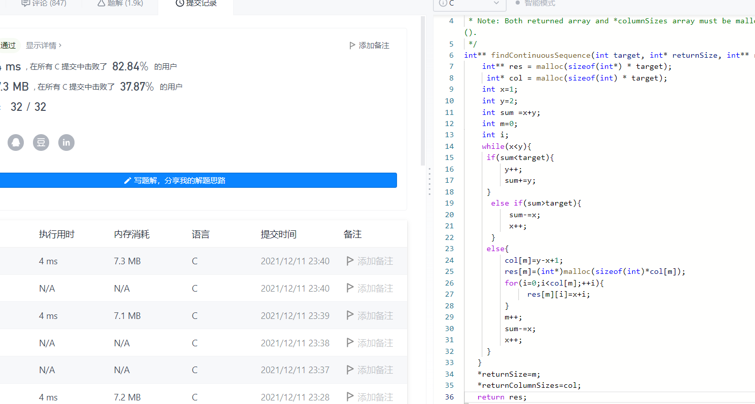The width and height of the screenshot is (755, 404).
Task: Switch to 题解 (1.9k) tab
Action: (119, 4)
